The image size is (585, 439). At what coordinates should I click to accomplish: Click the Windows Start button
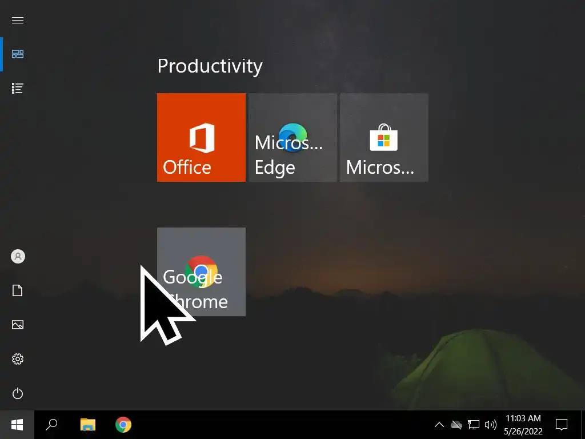coord(17,425)
